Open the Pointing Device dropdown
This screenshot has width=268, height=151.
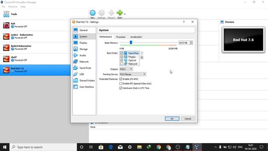point(133,74)
